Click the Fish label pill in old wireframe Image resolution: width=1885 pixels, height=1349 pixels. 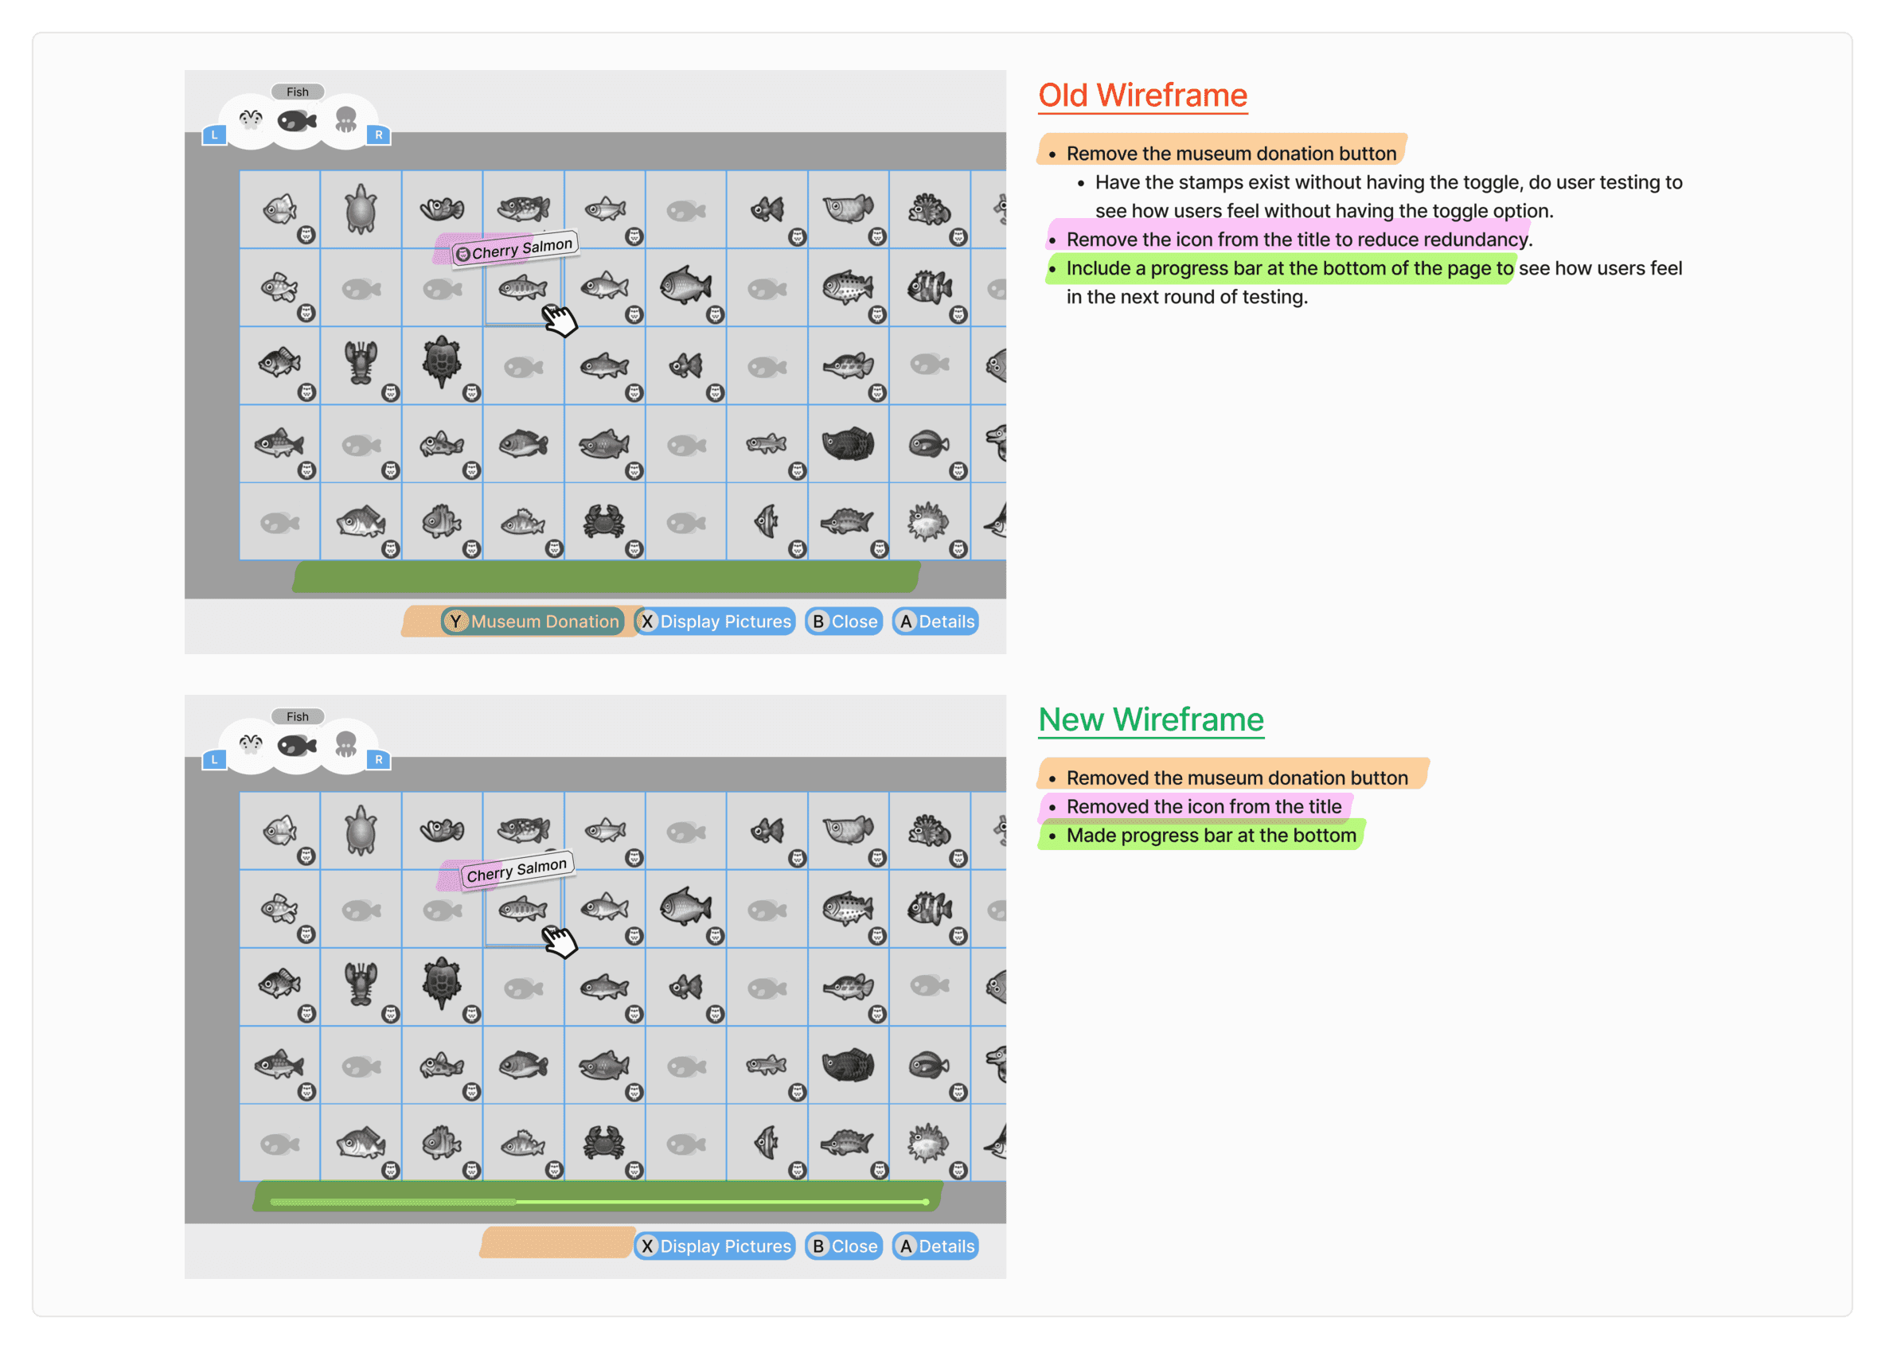298,92
